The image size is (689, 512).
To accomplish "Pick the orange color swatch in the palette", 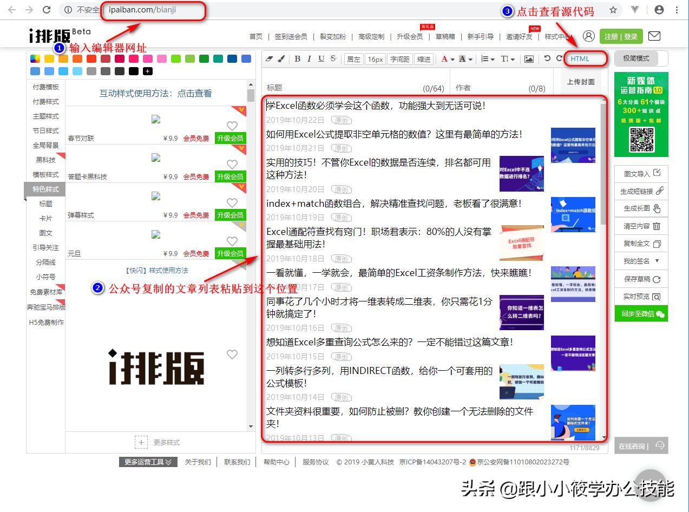I will [x=63, y=58].
